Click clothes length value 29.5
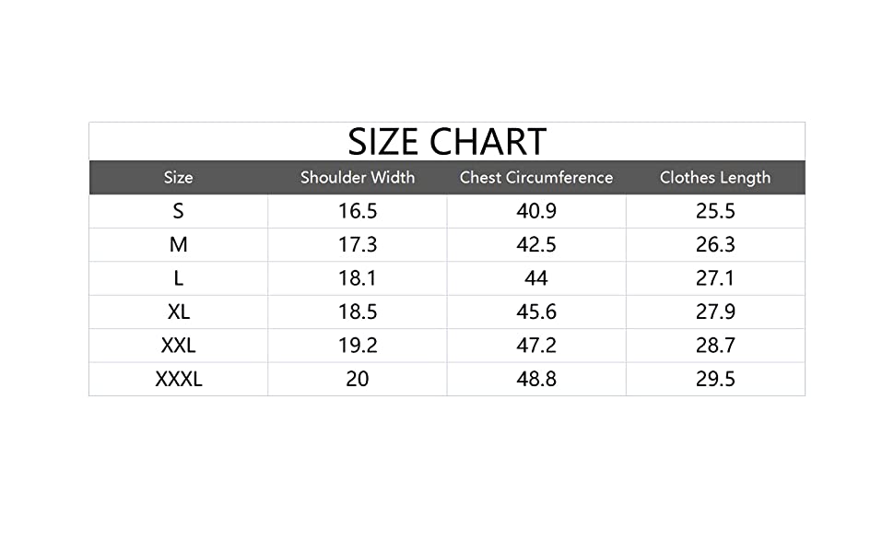894x553 pixels. [715, 379]
